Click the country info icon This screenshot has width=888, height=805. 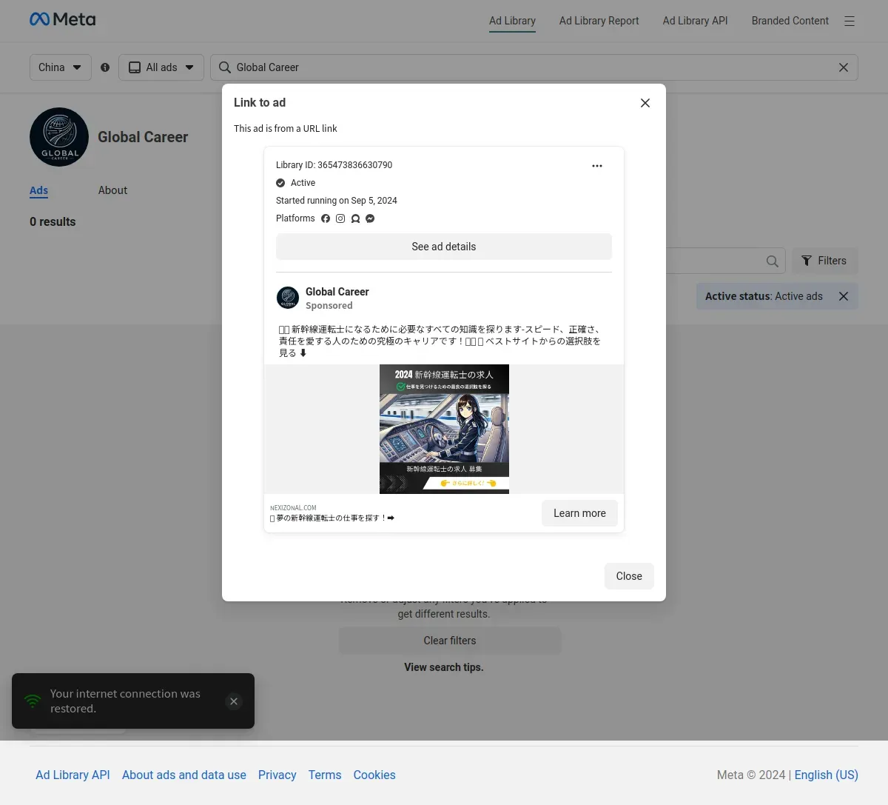[x=105, y=67]
